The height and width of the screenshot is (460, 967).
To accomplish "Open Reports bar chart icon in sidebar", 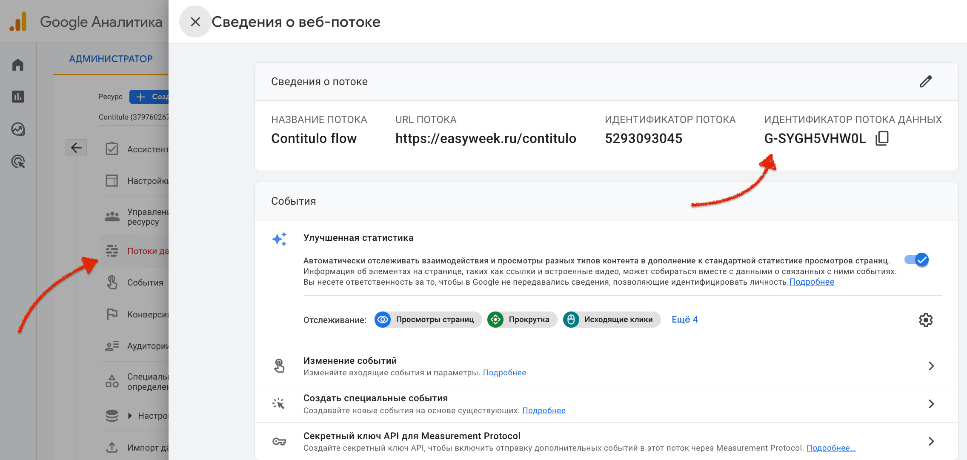I will point(18,97).
